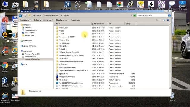Open the XENTRY desktop shortcut with X logo
The width and height of the screenshot is (190, 107).
[67, 5]
